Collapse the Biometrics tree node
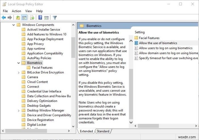 (x=18, y=63)
